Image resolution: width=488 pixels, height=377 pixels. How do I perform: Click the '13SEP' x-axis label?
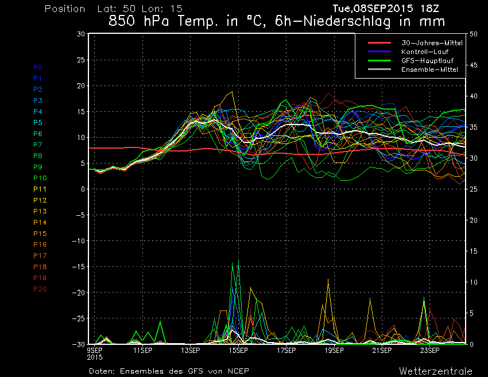pos(191,350)
